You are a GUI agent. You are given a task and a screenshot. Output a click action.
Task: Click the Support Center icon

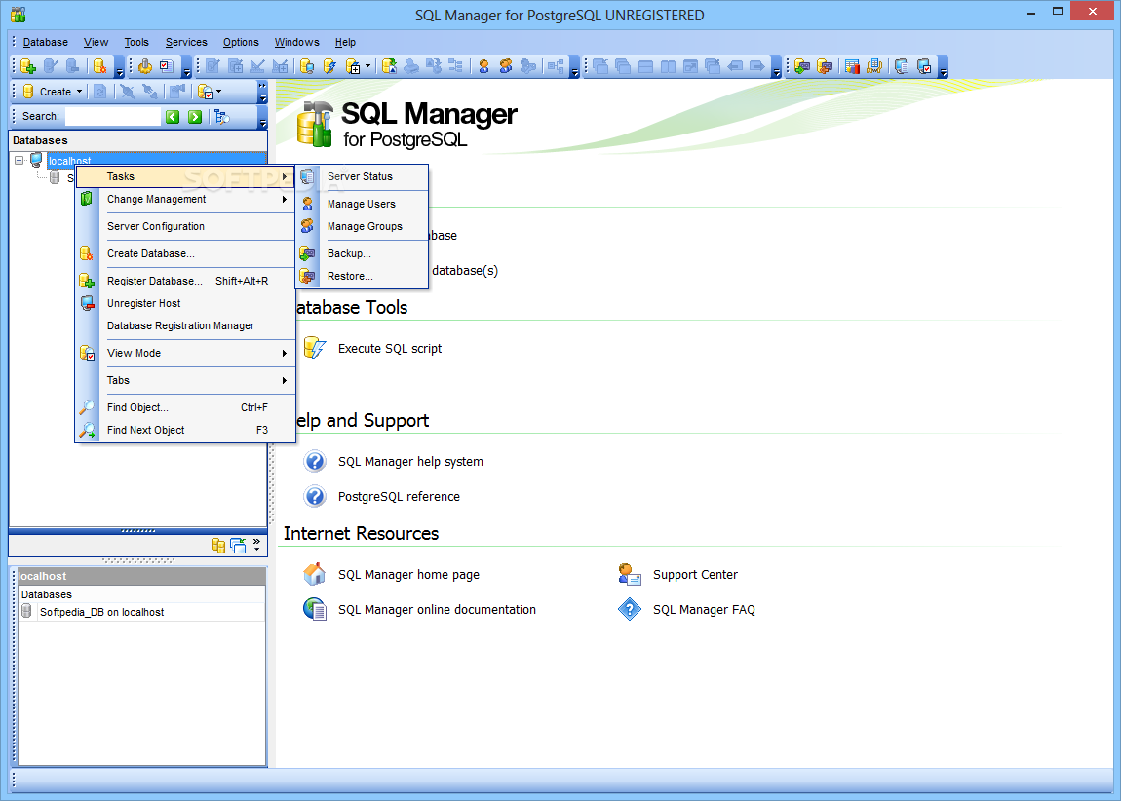[x=629, y=574]
